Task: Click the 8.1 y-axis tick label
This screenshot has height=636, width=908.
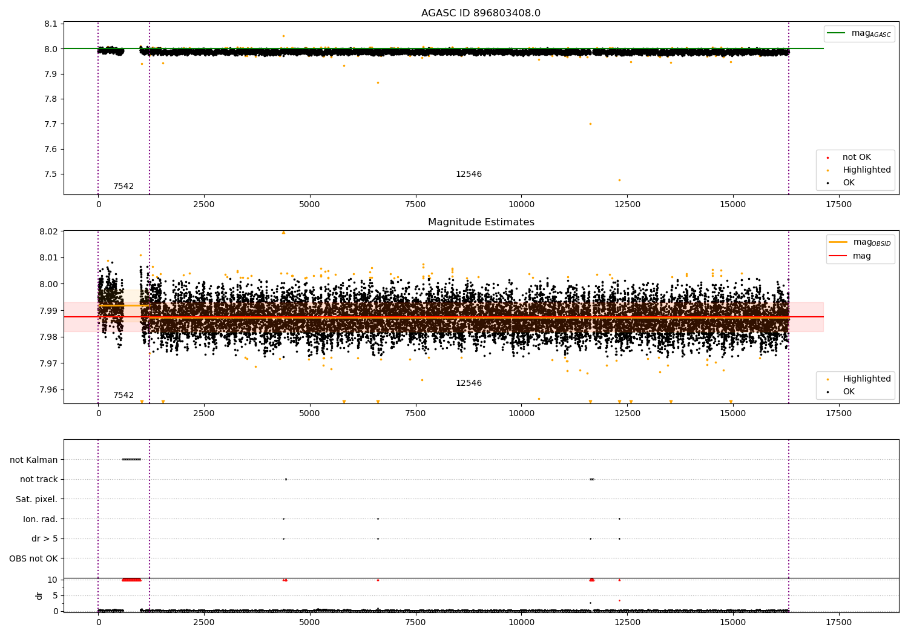Action: tap(51, 24)
